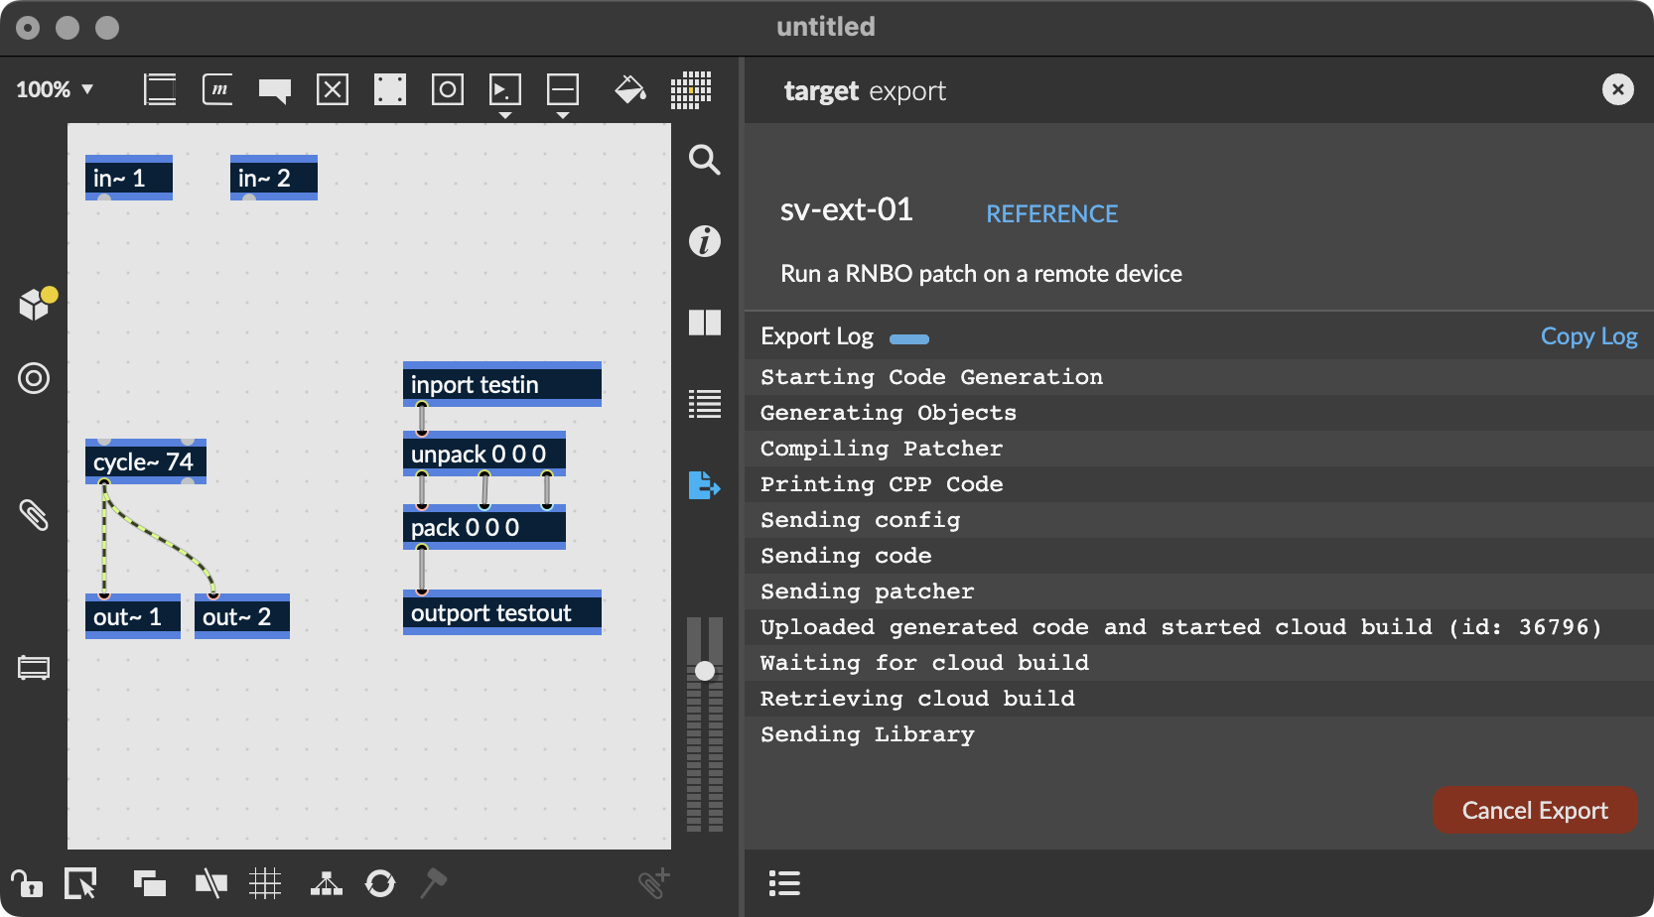
Task: Open the target circle icon in left sidebar
Action: point(34,378)
